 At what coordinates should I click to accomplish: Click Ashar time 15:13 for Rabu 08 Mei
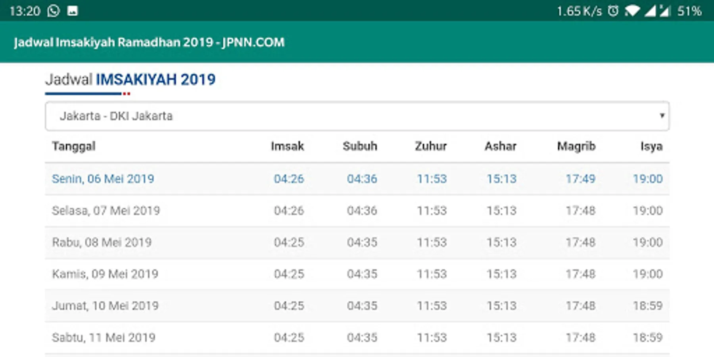coord(501,242)
